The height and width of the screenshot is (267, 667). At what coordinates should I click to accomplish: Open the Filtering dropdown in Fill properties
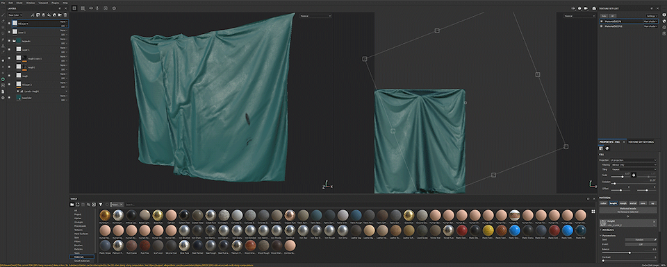[634, 164]
